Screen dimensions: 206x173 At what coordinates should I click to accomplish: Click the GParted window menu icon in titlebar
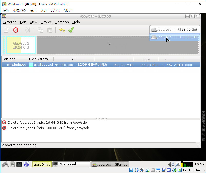click(x=4, y=16)
